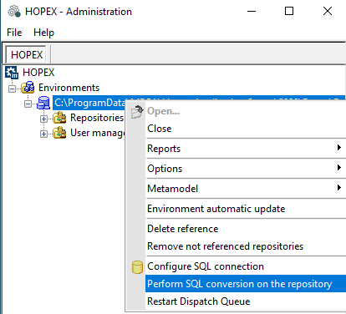Expand the Repositories node

point(43,119)
